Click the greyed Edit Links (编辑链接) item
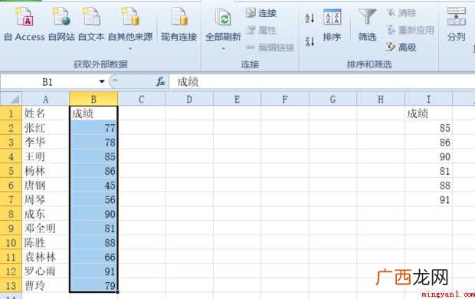Image resolution: width=475 pixels, height=299 pixels. pos(270,48)
